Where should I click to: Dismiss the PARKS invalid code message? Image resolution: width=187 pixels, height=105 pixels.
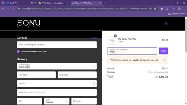[x=164, y=60]
